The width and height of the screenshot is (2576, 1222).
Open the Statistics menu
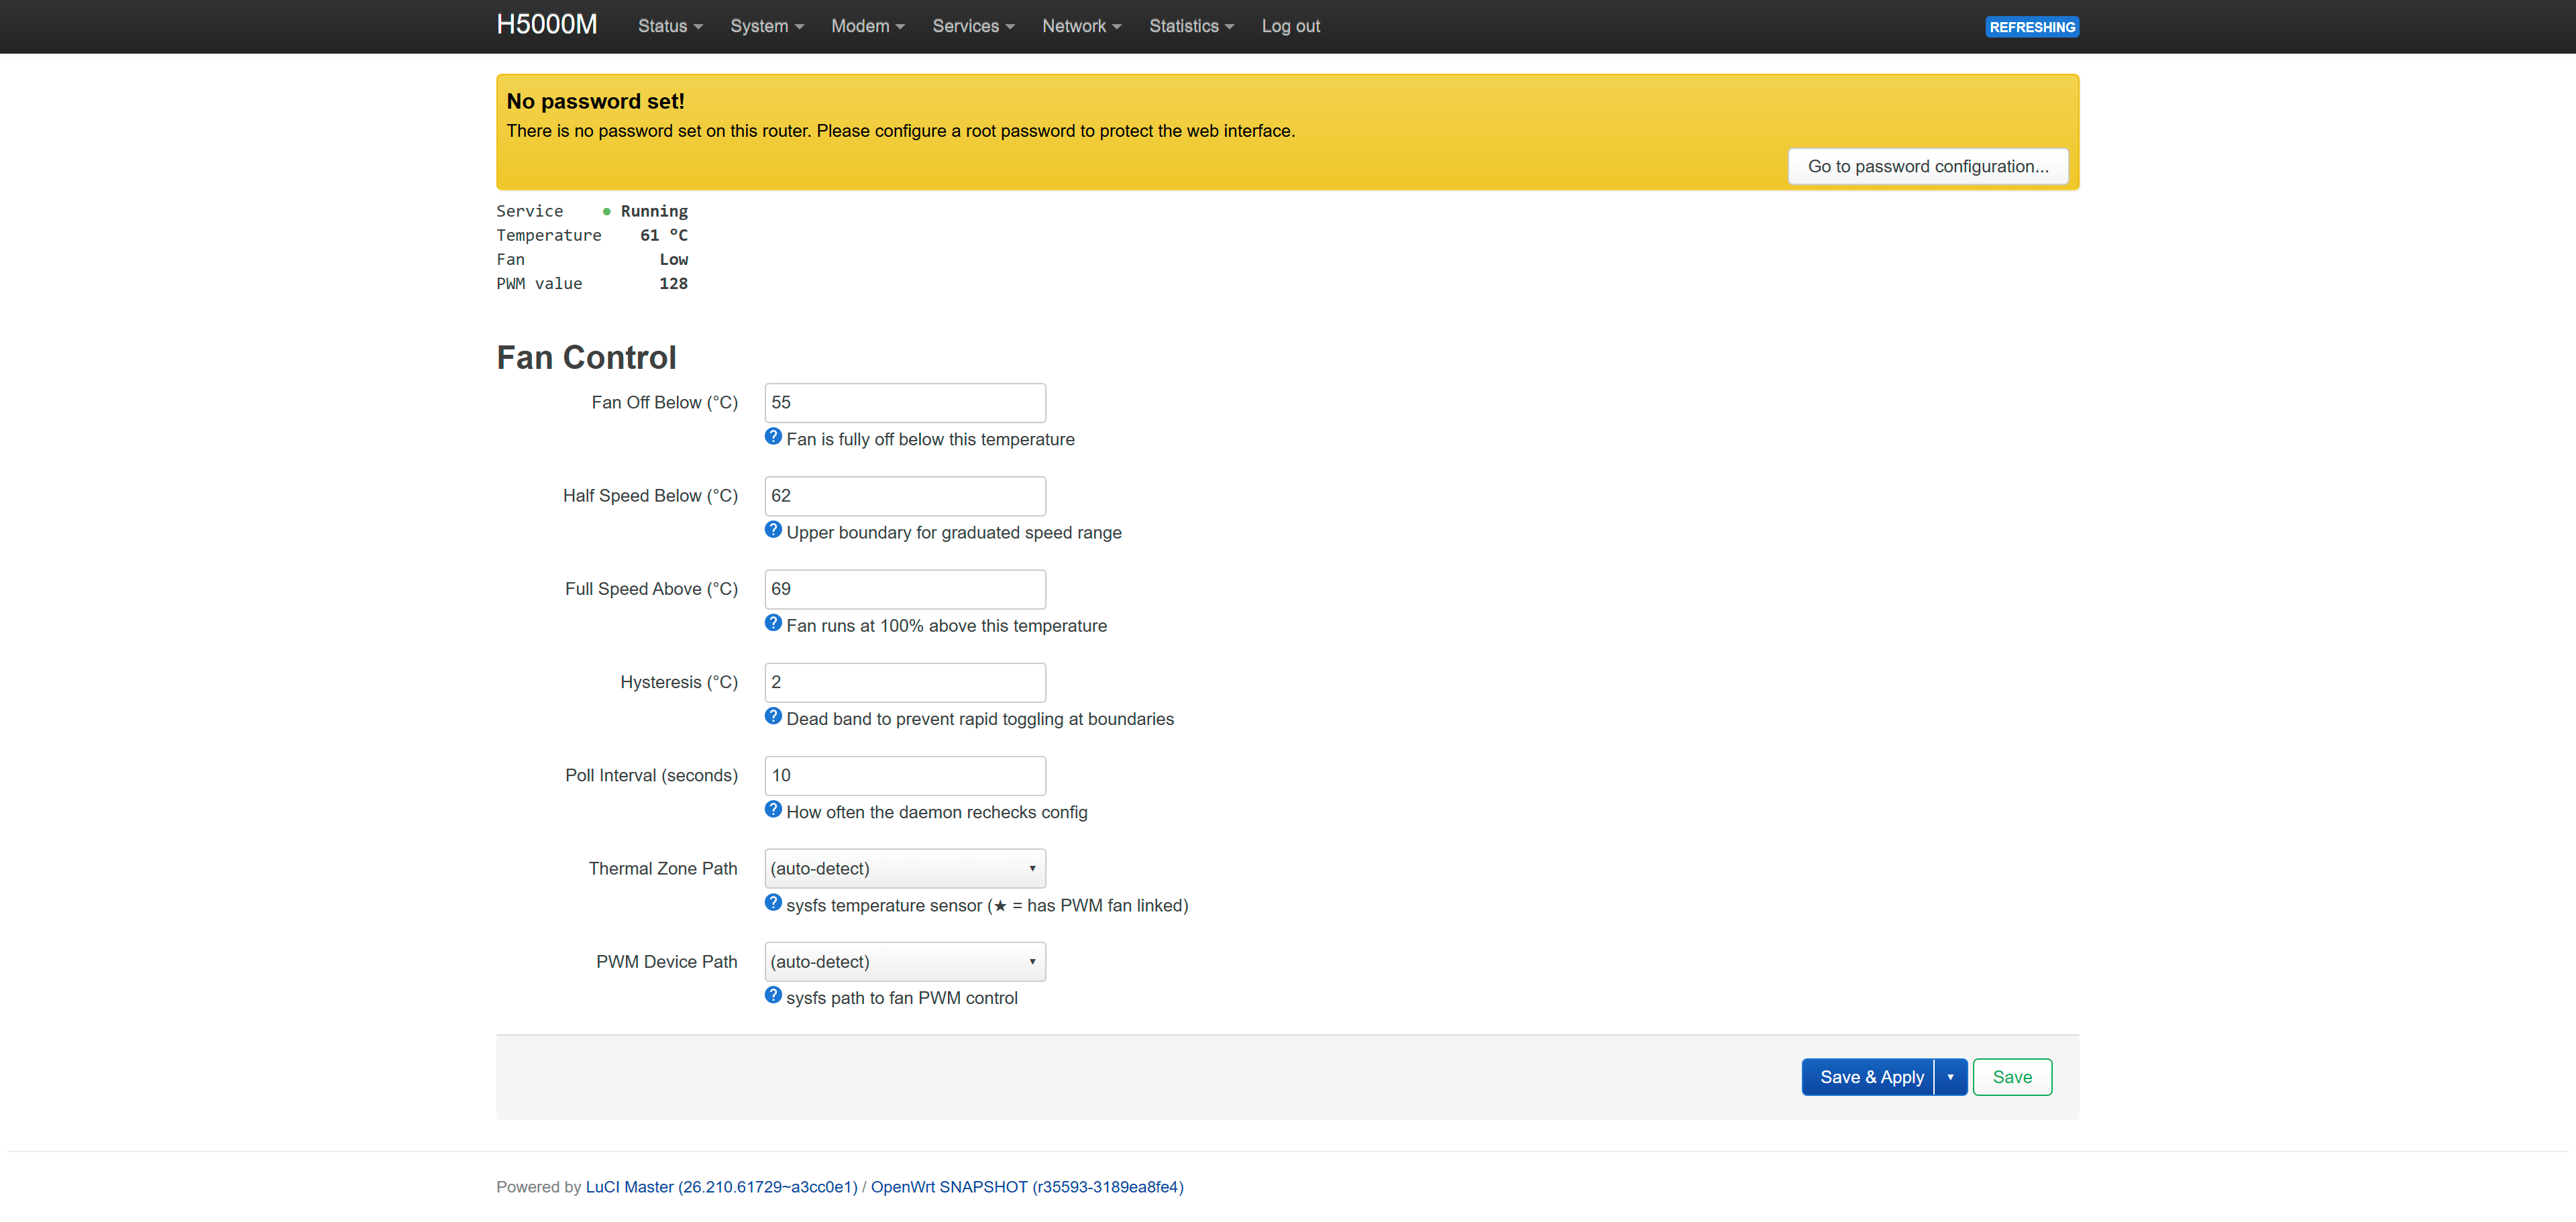1191,26
